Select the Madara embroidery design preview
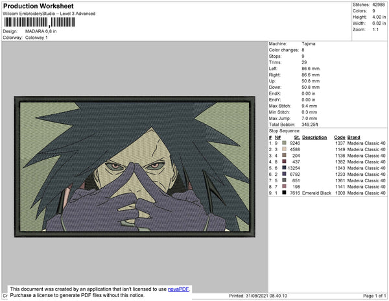389x301 pixels. (135, 167)
